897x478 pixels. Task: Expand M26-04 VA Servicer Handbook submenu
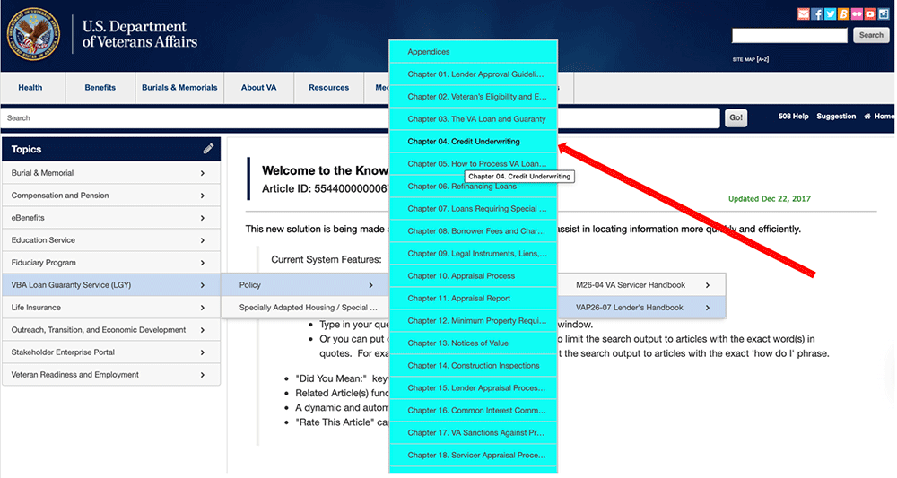click(641, 285)
